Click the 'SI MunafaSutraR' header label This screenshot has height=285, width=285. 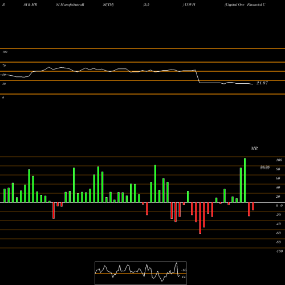click(70, 5)
